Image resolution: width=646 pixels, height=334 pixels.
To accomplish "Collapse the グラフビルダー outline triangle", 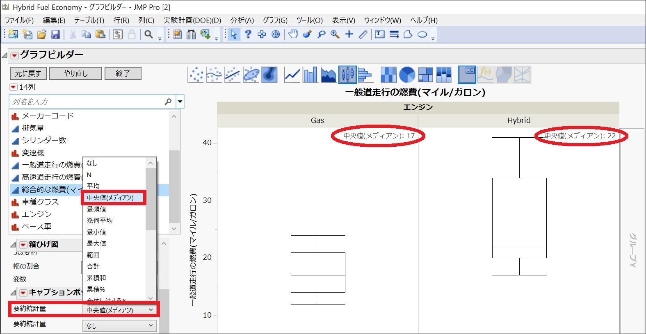I will pos(5,55).
